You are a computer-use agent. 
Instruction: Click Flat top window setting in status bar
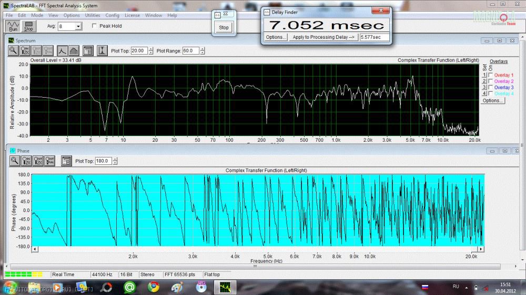click(x=212, y=275)
